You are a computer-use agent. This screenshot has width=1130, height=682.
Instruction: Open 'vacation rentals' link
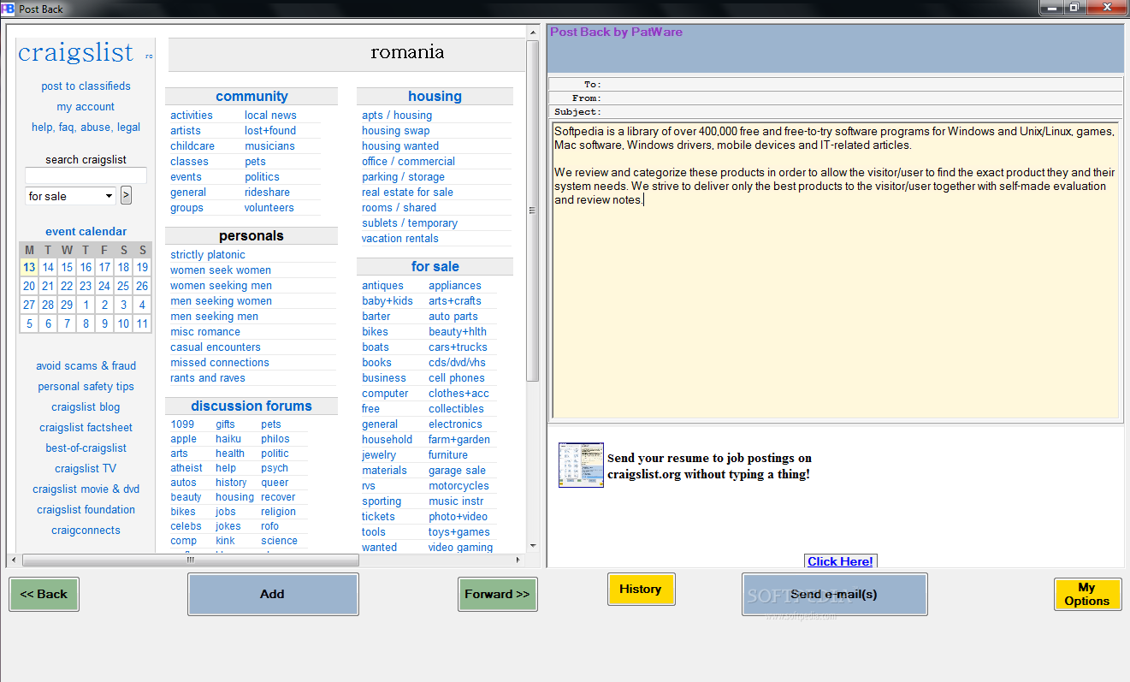tap(400, 238)
